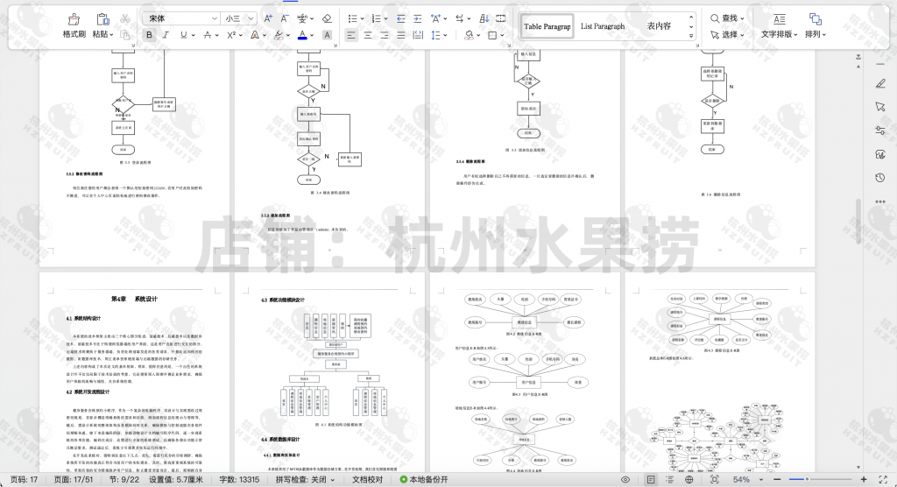Click the Paste (粘贴) clipboard icon
This screenshot has width=897, height=487.
(x=102, y=19)
